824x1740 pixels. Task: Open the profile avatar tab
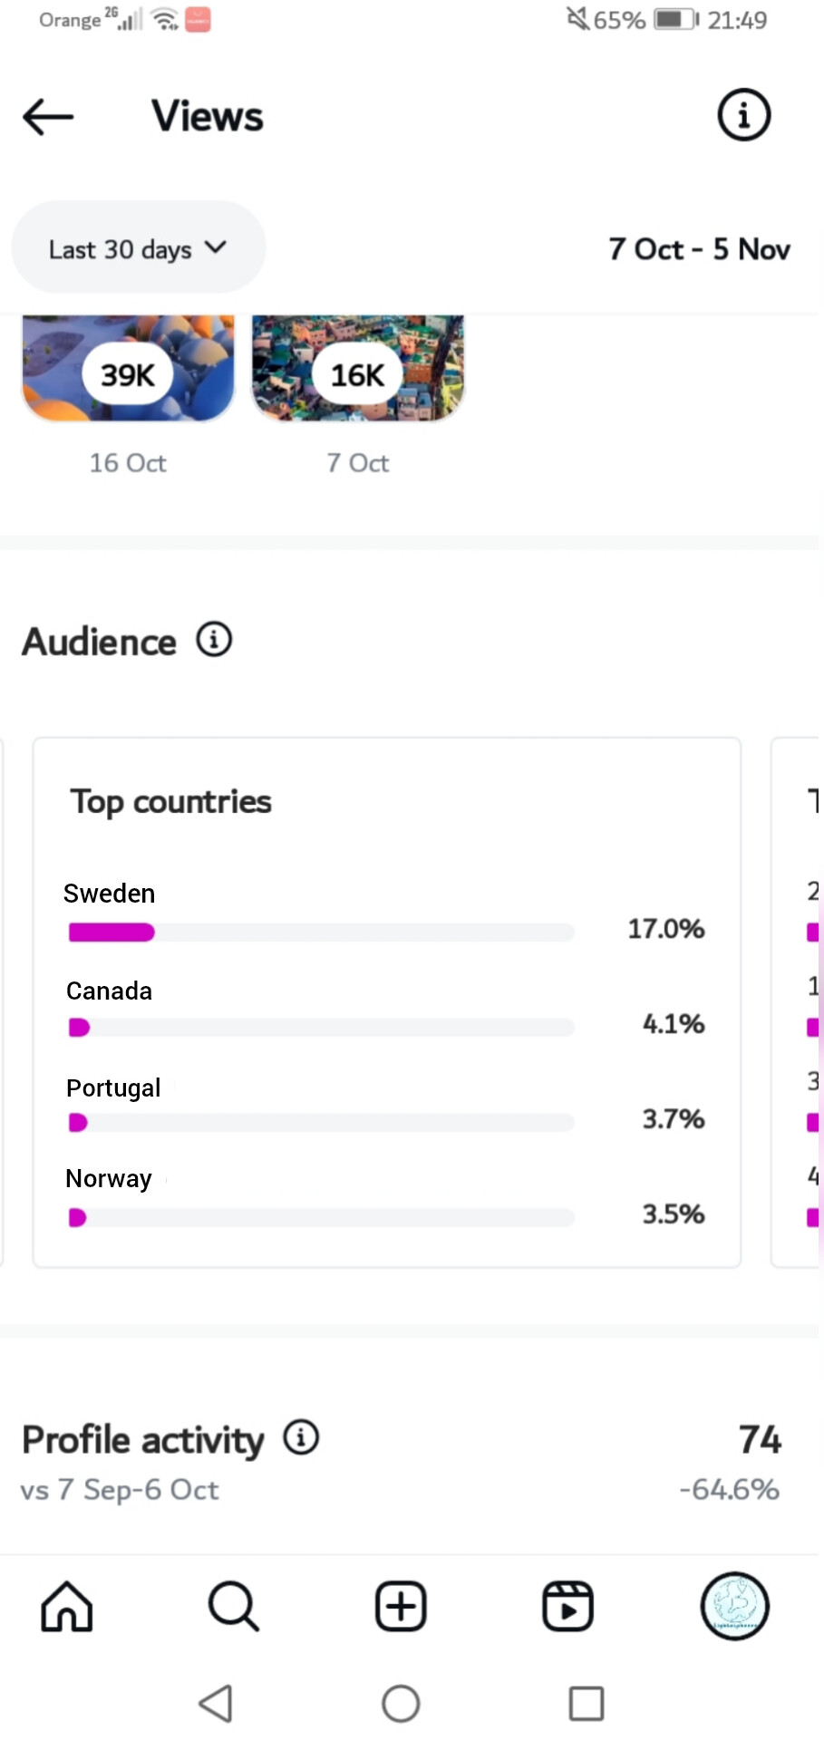pos(734,1607)
